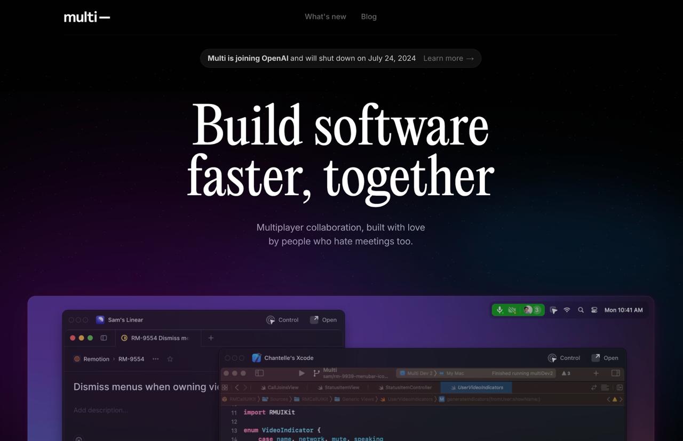Open the What's new page
The width and height of the screenshot is (683, 441).
325,17
